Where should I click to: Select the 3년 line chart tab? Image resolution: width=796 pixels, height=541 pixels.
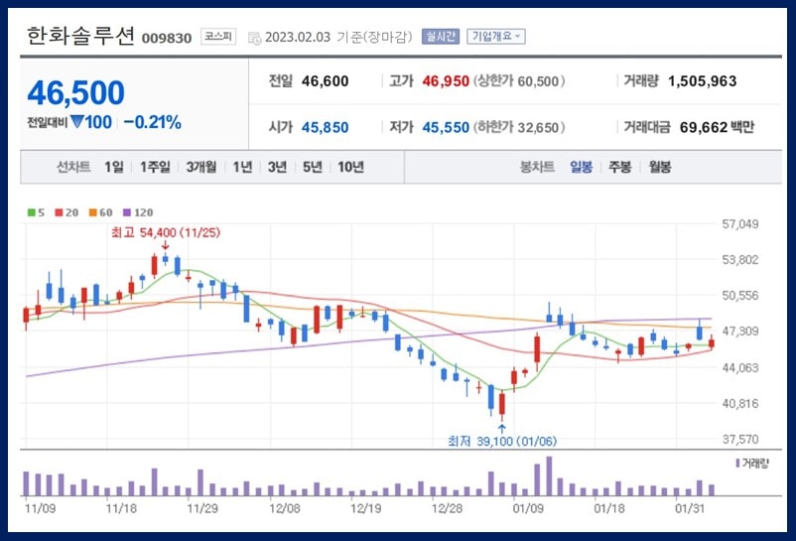pos(277,167)
